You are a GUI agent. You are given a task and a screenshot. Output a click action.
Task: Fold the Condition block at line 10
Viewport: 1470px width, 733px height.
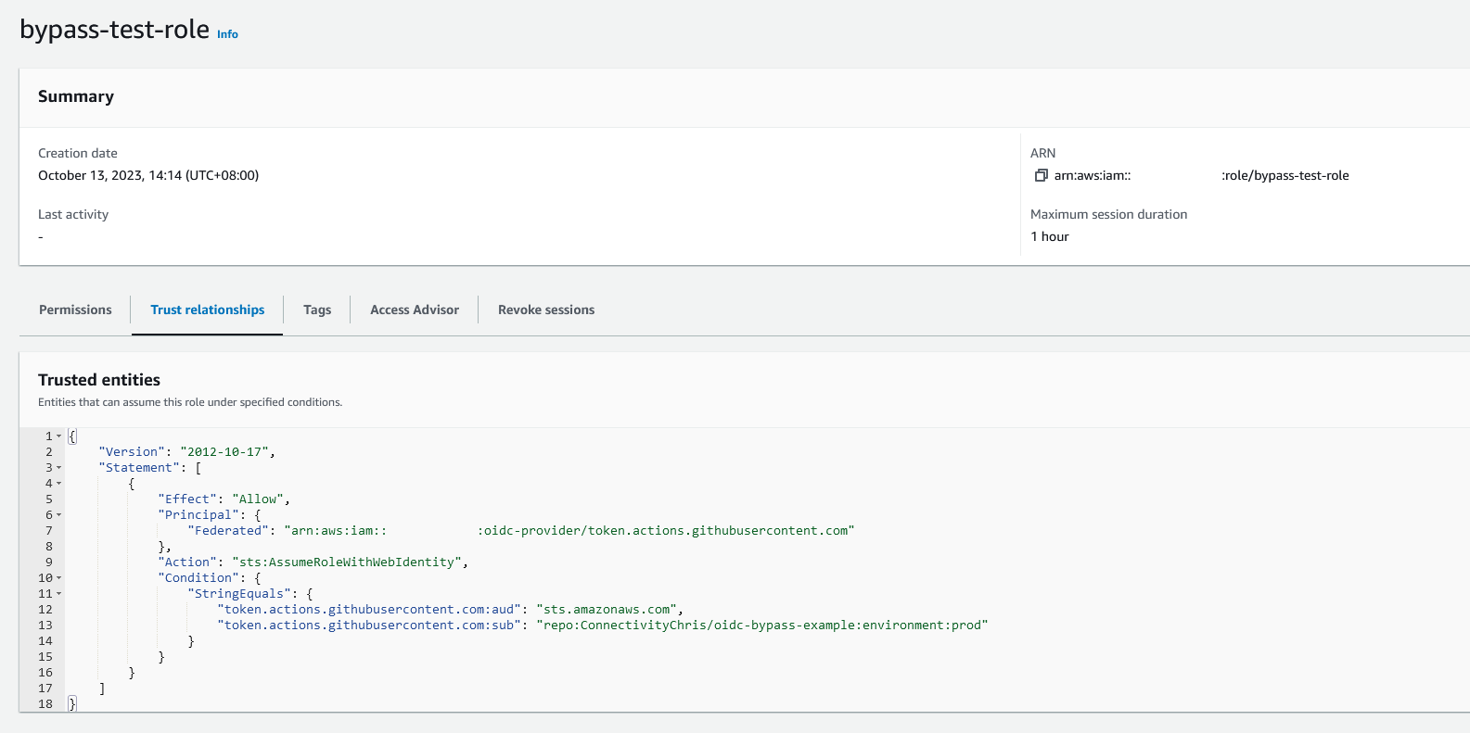59,577
